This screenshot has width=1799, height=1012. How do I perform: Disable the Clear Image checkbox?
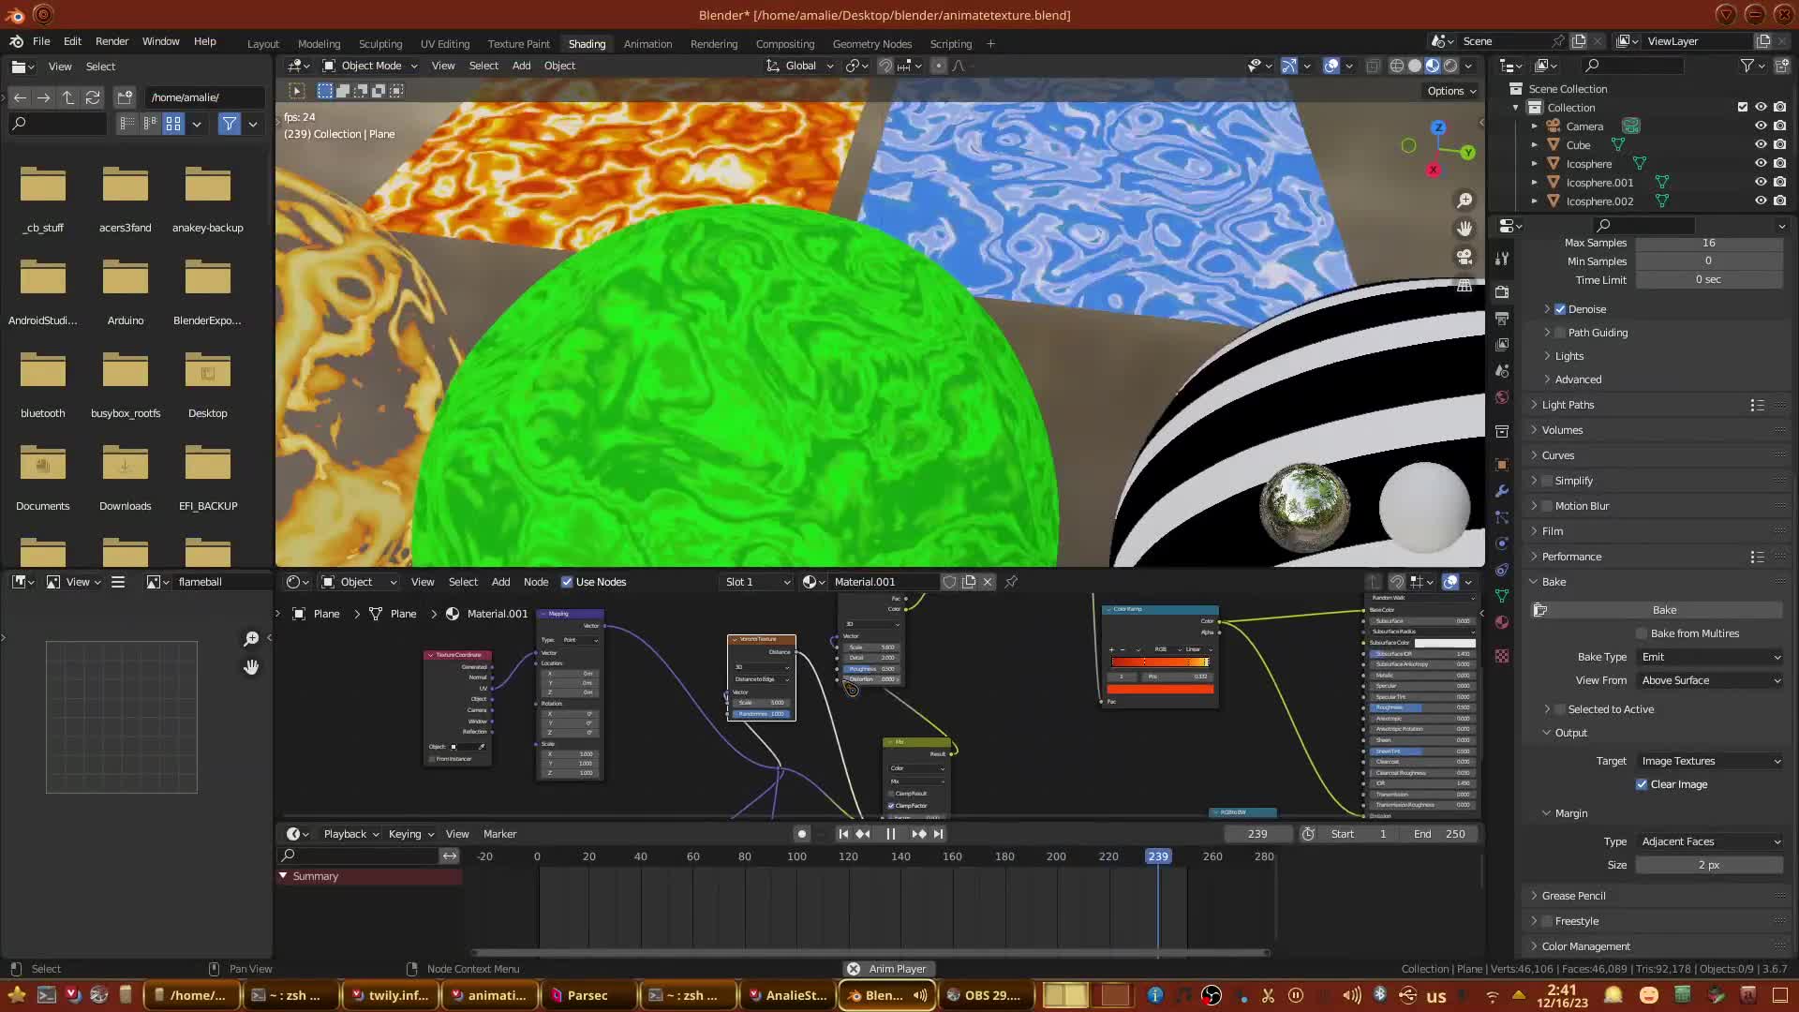[x=1642, y=784]
